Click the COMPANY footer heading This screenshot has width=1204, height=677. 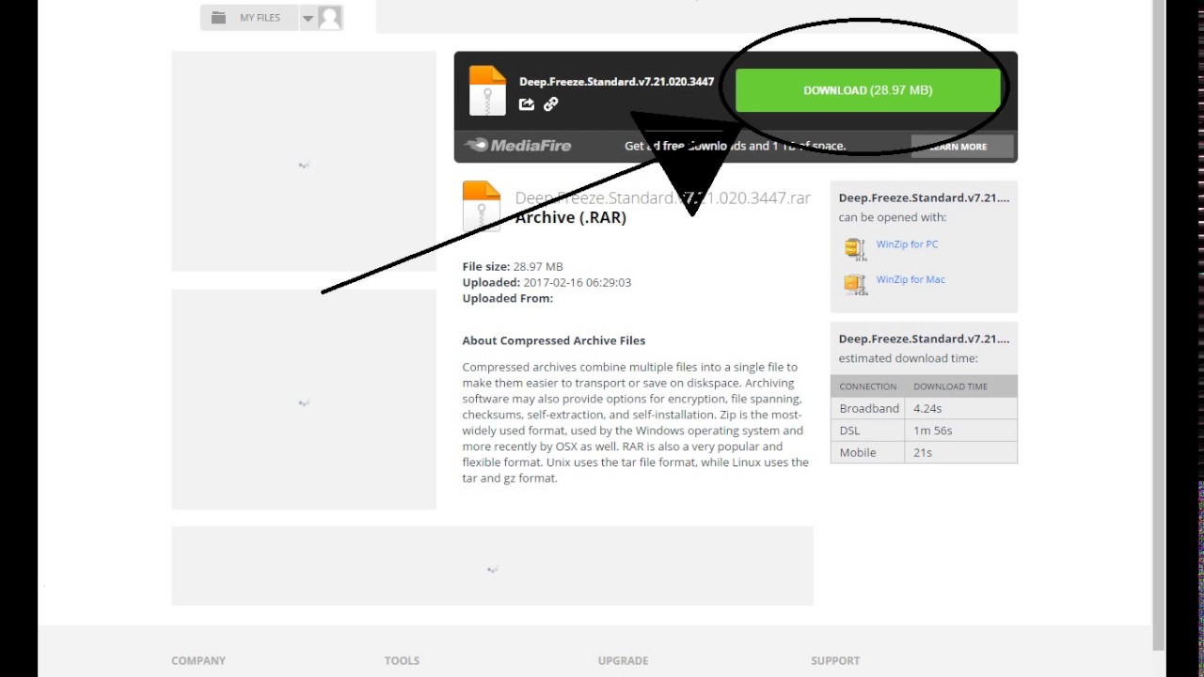pyautogui.click(x=198, y=661)
